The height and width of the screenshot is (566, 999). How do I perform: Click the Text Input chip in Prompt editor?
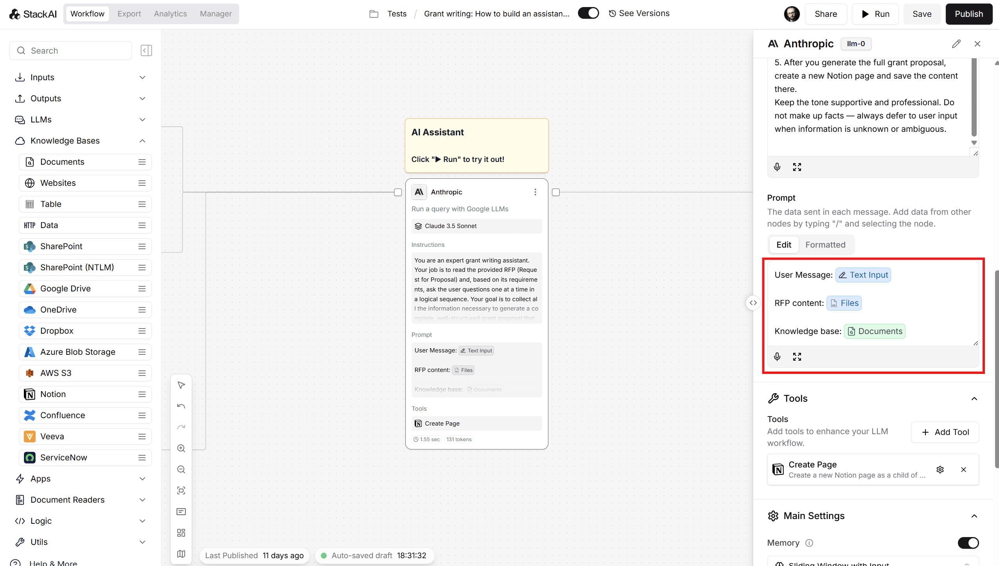click(863, 275)
